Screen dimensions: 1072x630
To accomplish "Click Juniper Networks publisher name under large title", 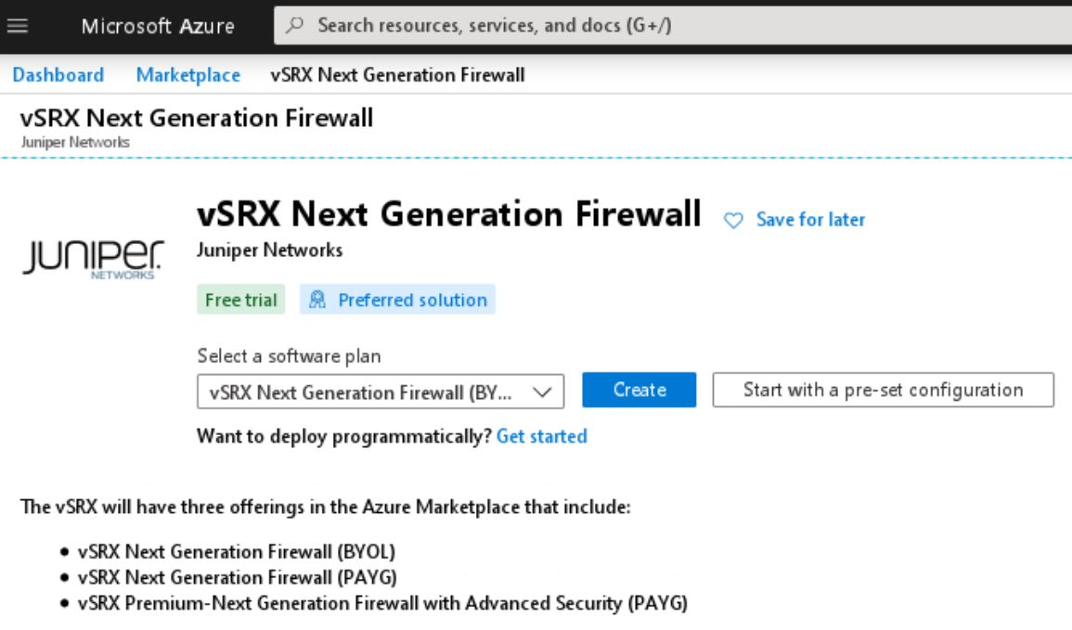I will tap(269, 251).
